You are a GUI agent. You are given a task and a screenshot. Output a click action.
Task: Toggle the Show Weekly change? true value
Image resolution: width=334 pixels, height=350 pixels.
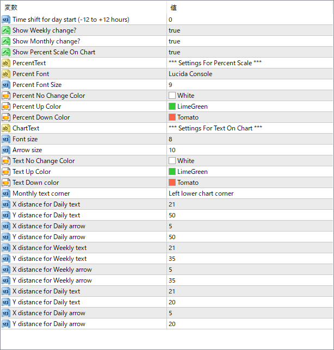pyautogui.click(x=174, y=30)
